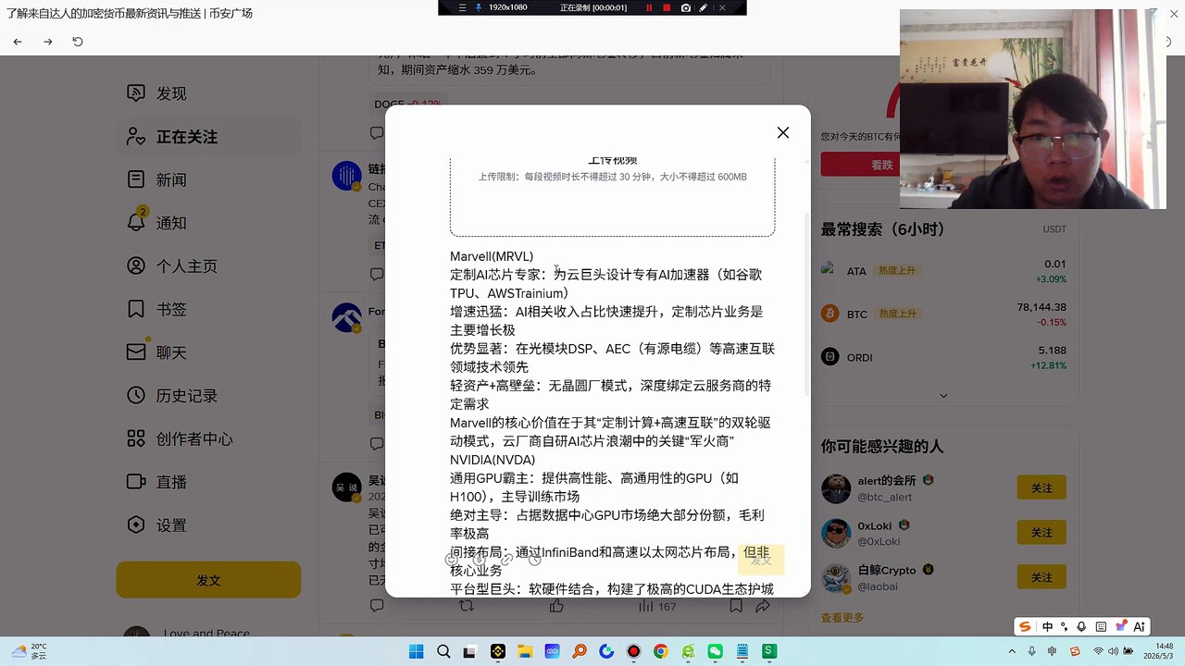Click 发文 button inside the composer dialog
The image size is (1185, 666).
(x=761, y=560)
